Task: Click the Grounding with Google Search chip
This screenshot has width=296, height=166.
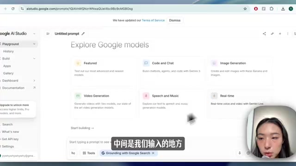Action: (129, 153)
